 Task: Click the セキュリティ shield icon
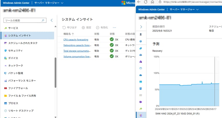tap(6, 51)
